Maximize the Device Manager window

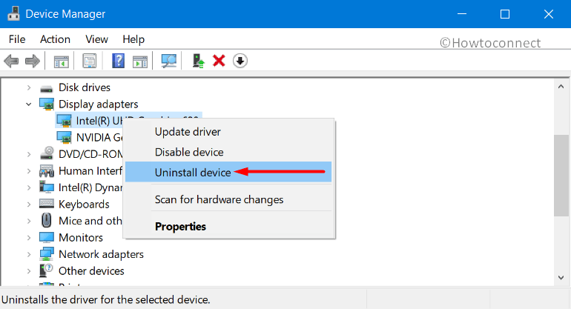(505, 14)
